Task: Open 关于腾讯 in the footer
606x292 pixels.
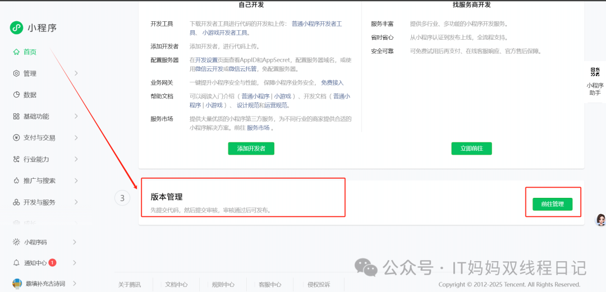Action: tap(130, 285)
